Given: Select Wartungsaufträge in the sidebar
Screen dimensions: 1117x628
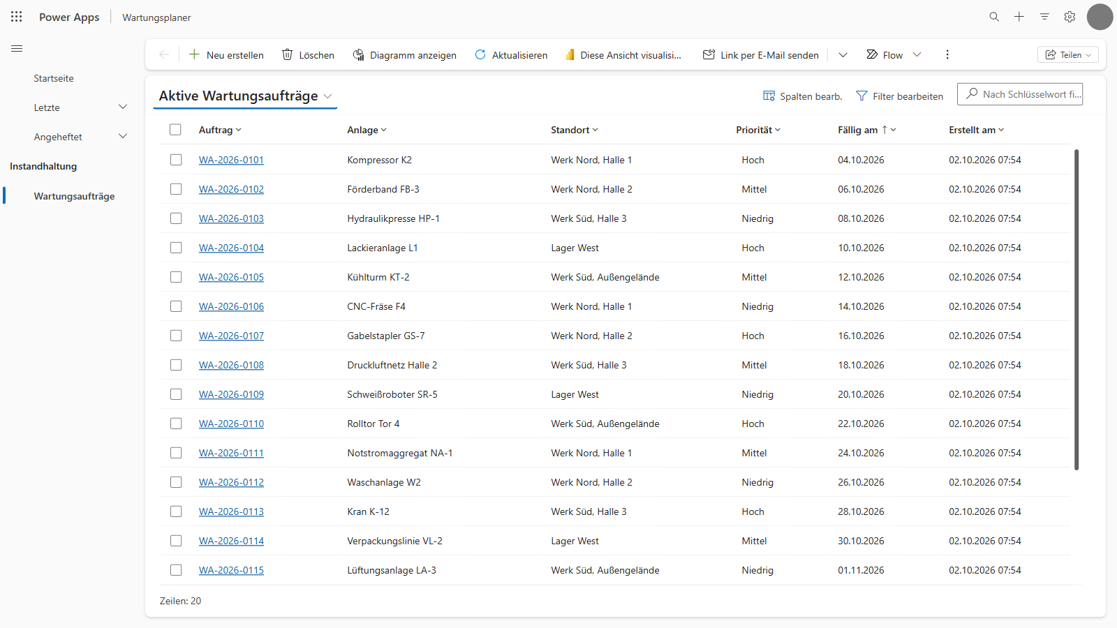Looking at the screenshot, I should pyautogui.click(x=74, y=196).
